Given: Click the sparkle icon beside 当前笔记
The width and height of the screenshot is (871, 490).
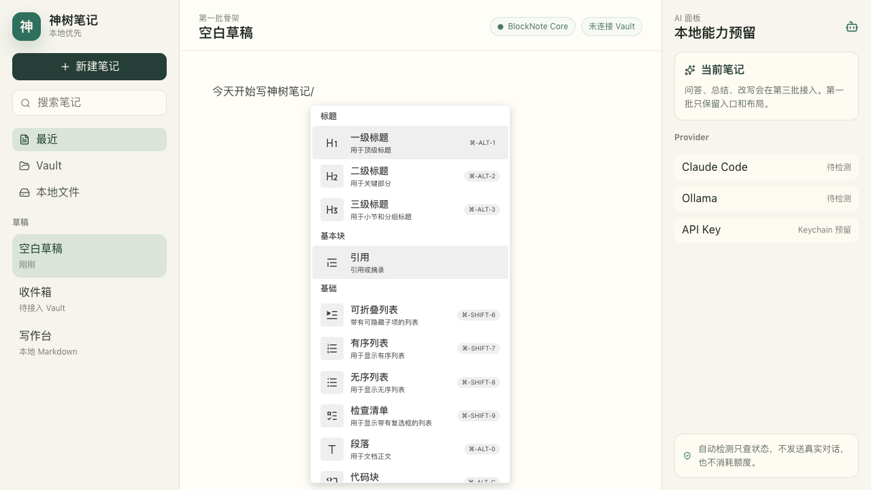Looking at the screenshot, I should click(690, 70).
